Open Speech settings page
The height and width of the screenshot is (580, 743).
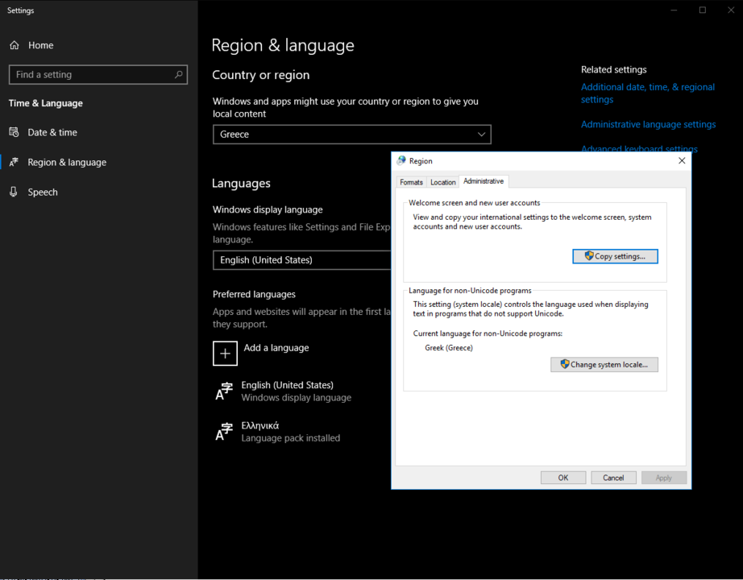point(43,192)
